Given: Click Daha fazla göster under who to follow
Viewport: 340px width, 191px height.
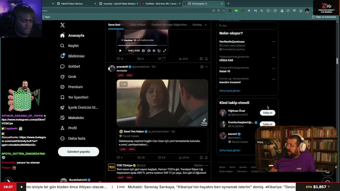Looking at the screenshot, I should tap(230, 150).
